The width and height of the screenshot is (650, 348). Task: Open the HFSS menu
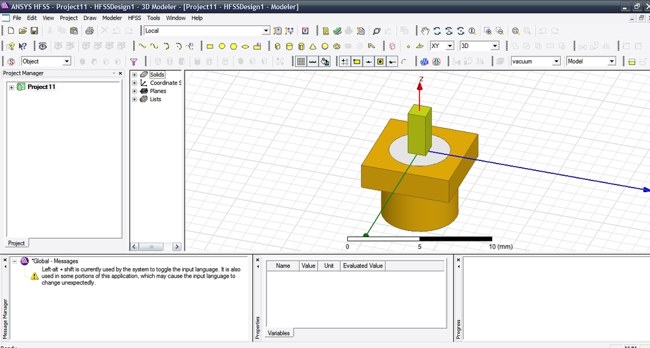tap(135, 18)
